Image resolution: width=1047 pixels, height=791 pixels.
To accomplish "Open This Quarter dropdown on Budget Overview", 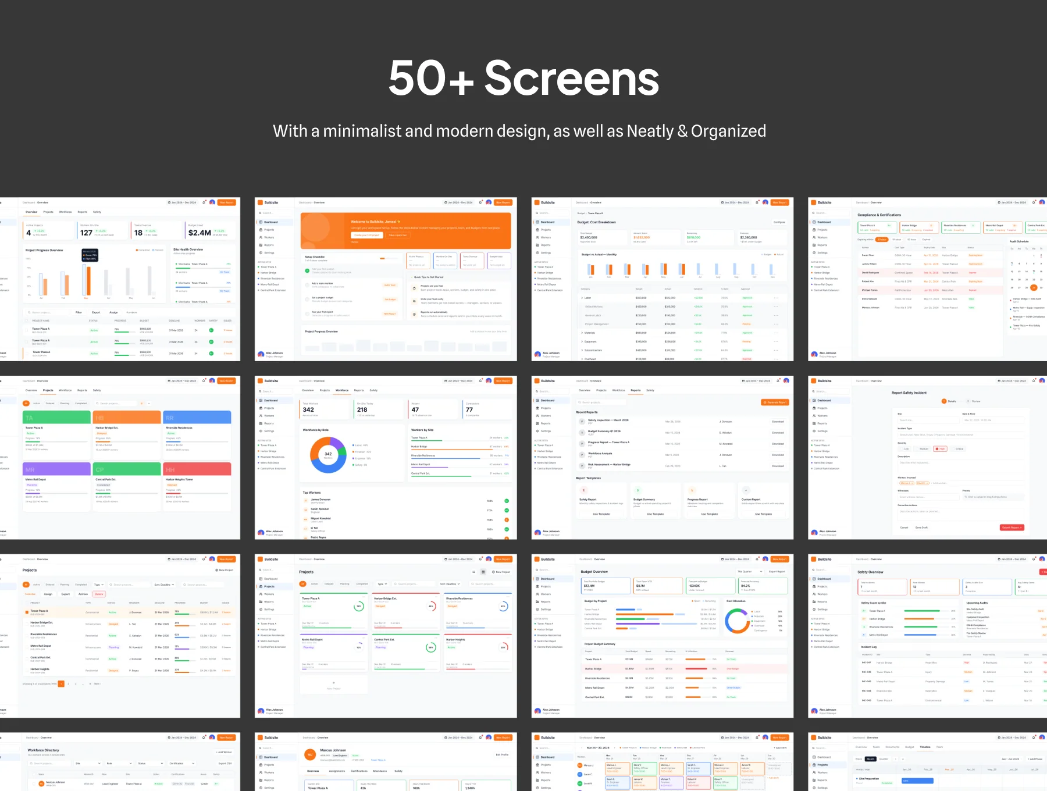I will [750, 572].
